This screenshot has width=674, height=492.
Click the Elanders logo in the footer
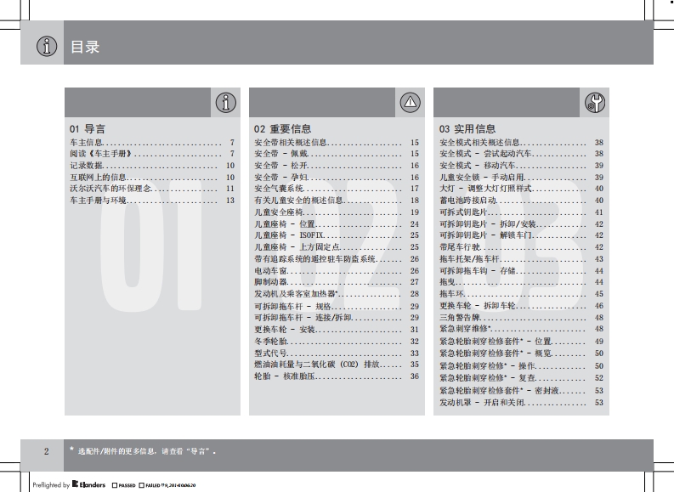click(x=89, y=485)
